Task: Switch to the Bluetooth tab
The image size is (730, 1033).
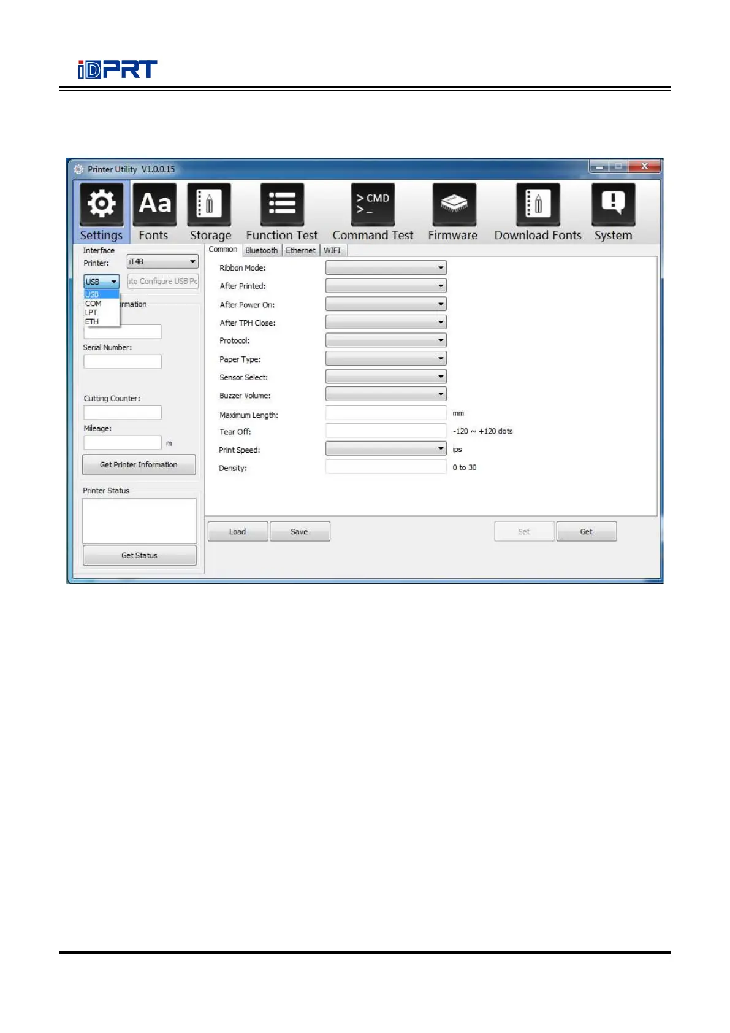Action: (x=262, y=250)
